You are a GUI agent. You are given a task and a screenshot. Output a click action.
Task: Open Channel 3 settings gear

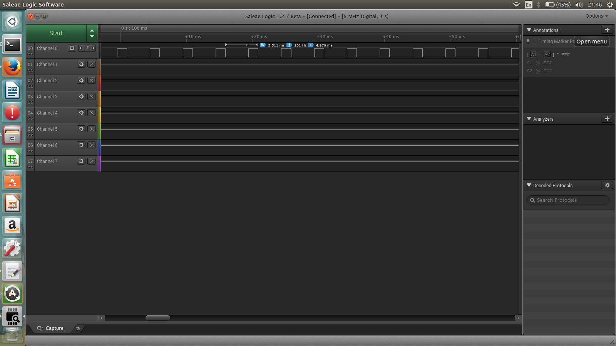tap(81, 96)
